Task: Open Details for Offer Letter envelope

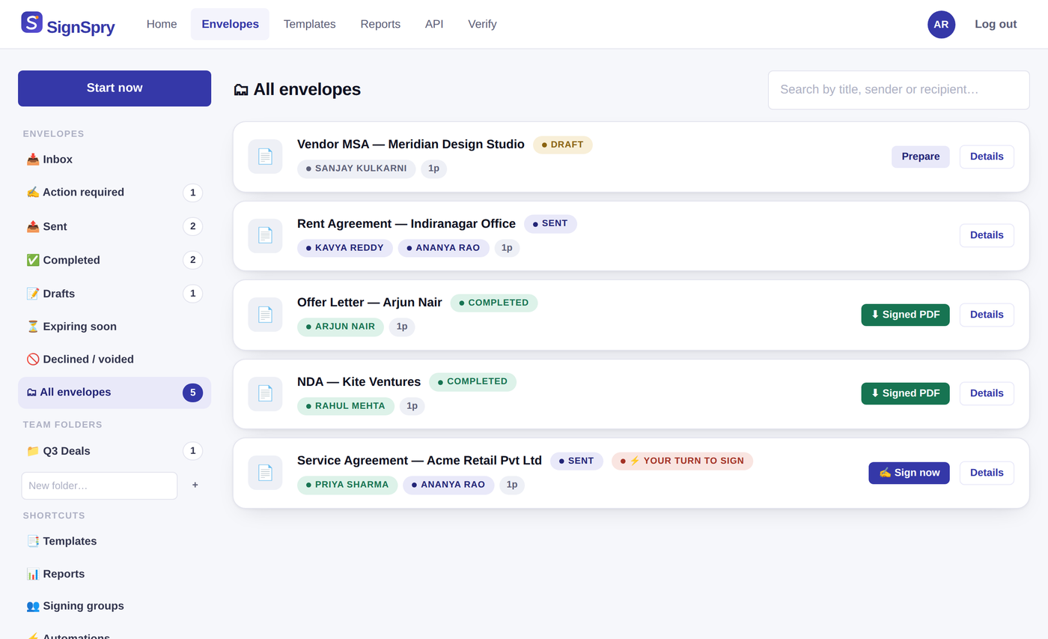Action: coord(987,315)
